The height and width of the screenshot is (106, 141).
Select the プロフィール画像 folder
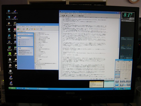click(38, 60)
